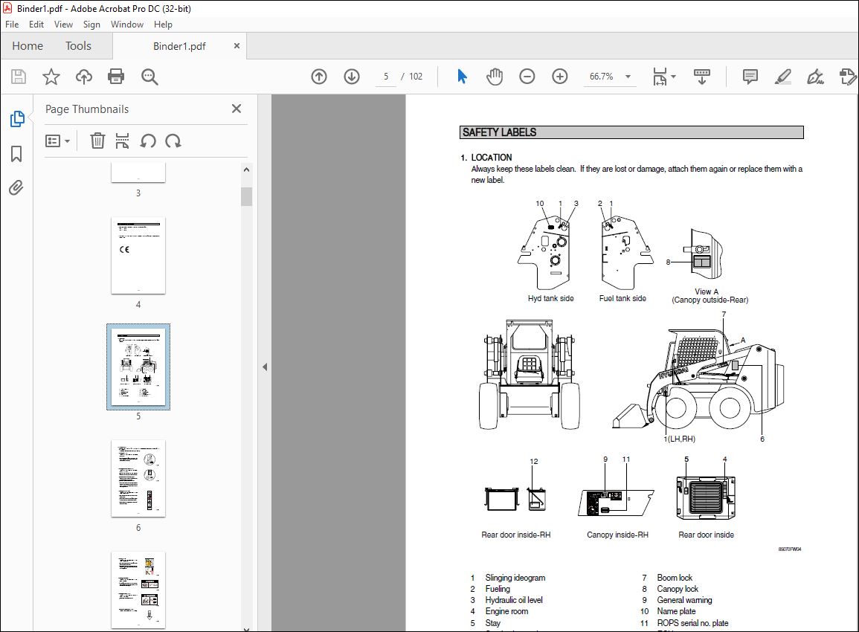859x632 pixels.
Task: Open the View menu
Action: [x=63, y=24]
